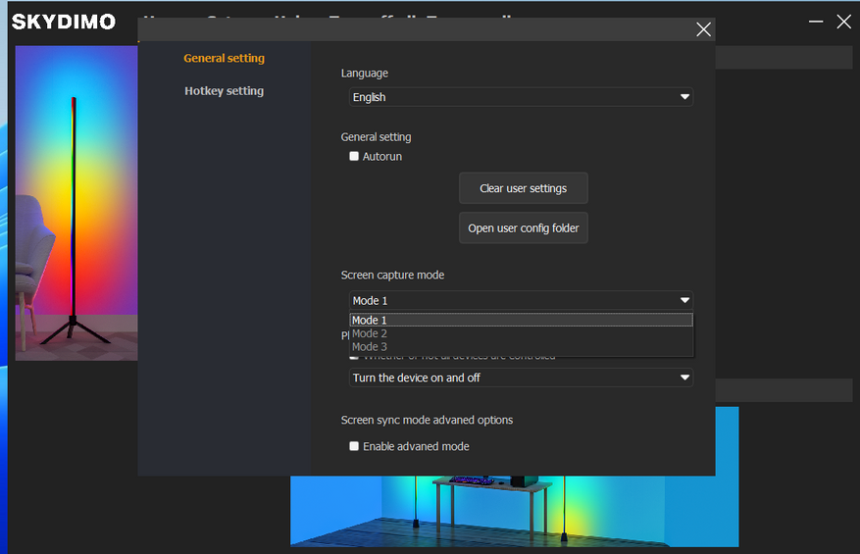Close the settings dialog with the X

click(703, 29)
